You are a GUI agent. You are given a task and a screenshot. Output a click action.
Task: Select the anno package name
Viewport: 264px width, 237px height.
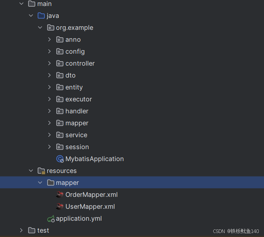tap(73, 40)
